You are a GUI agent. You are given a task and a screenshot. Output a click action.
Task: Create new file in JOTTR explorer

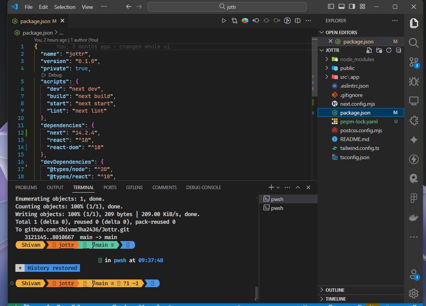[369, 50]
